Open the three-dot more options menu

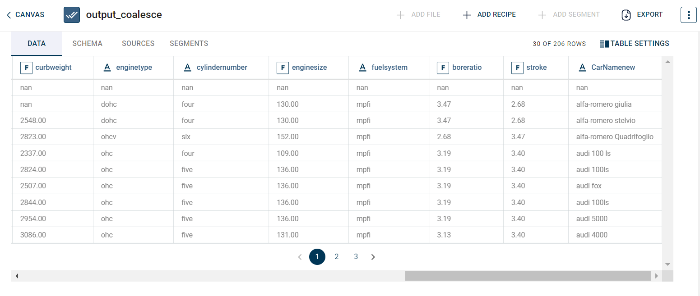coord(688,15)
